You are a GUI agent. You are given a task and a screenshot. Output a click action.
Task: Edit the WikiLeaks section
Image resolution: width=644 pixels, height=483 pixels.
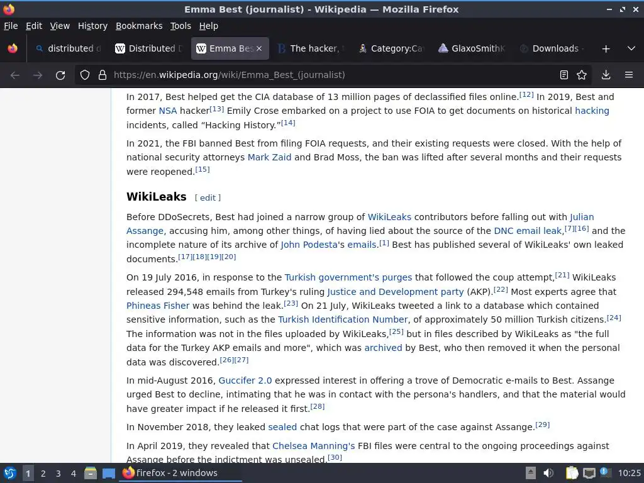pyautogui.click(x=208, y=197)
